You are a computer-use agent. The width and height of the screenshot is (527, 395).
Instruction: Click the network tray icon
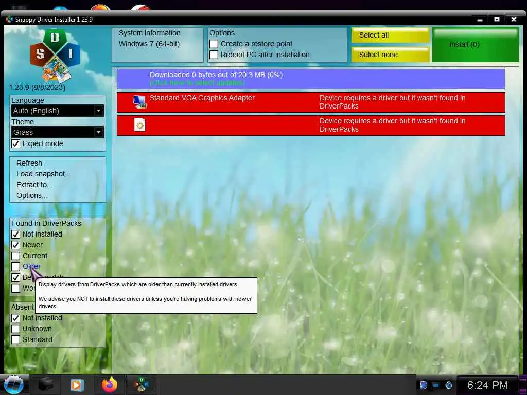(x=436, y=385)
